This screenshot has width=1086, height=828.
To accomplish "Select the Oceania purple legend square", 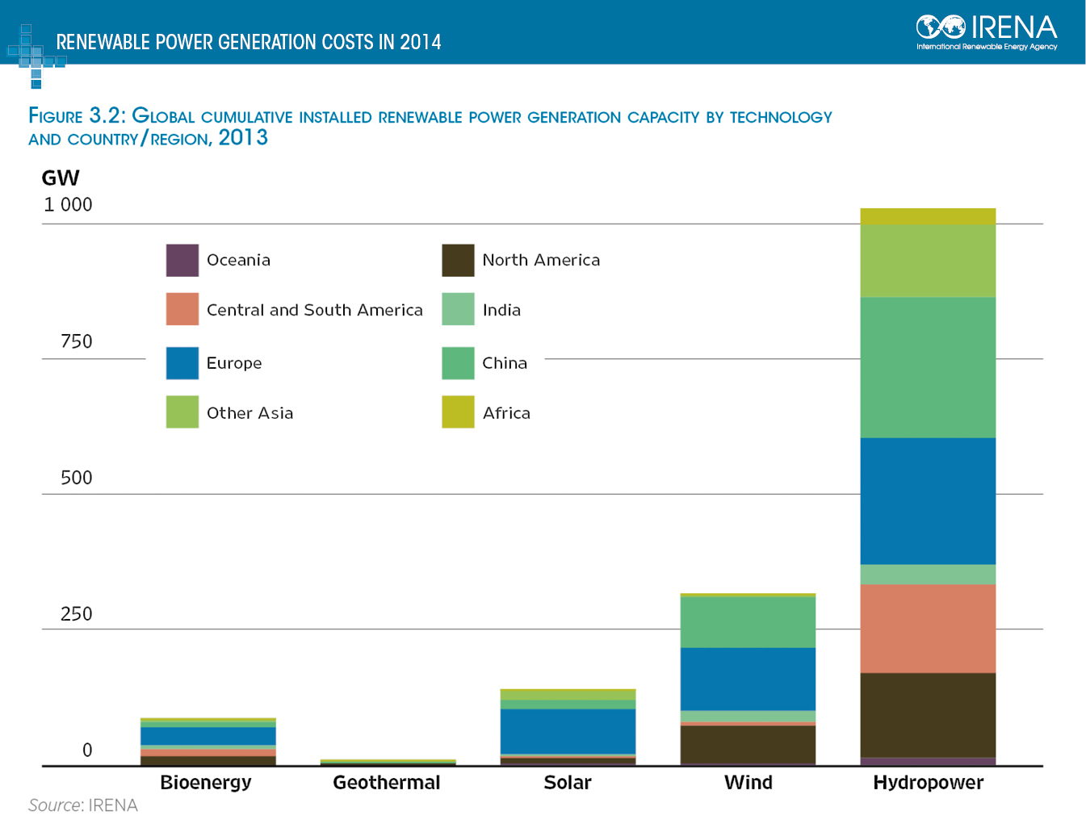I will (182, 260).
